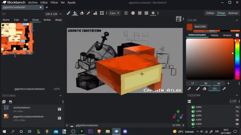
Task: Save the anchortexture texture
Action: coord(59,109)
